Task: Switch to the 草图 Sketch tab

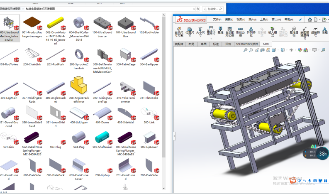Action: (204, 44)
